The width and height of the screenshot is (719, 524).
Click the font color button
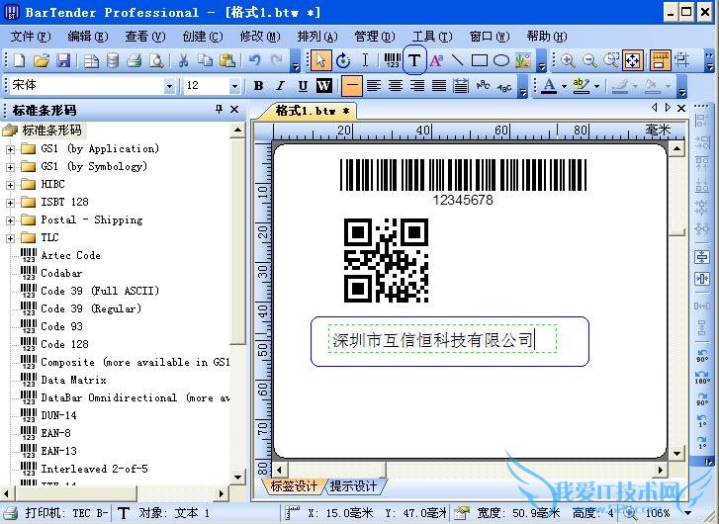[x=550, y=86]
